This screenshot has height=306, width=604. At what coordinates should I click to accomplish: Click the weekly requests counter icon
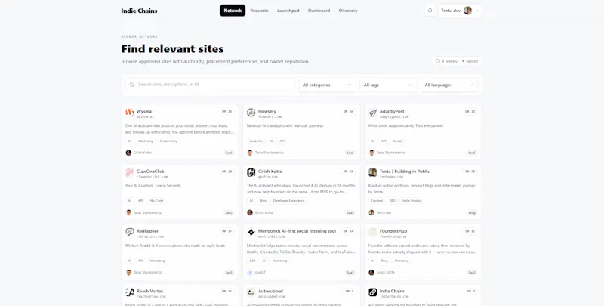438,61
